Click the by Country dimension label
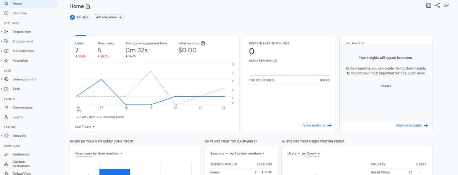The height and width of the screenshot is (175, 458). click(311, 153)
